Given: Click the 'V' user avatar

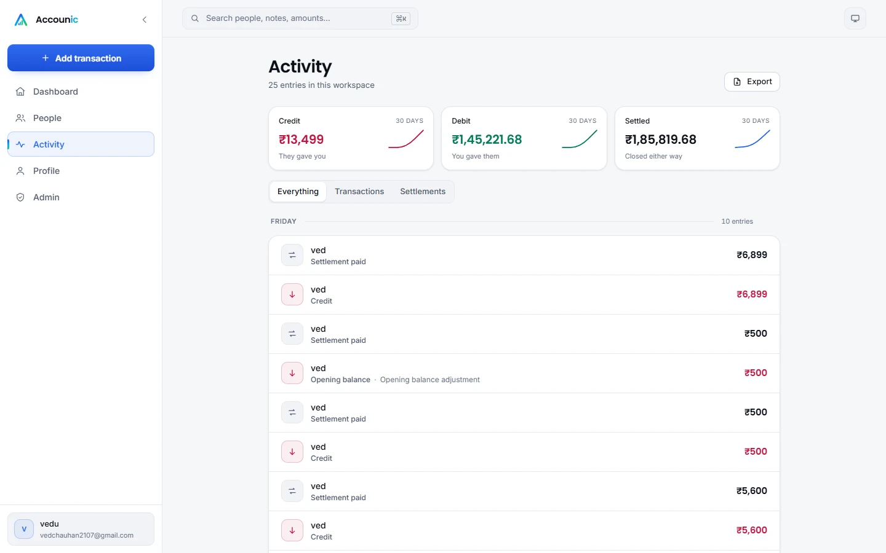Looking at the screenshot, I should [24, 529].
